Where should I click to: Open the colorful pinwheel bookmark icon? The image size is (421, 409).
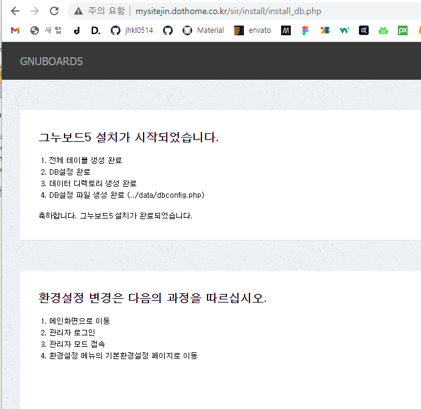coord(325,30)
